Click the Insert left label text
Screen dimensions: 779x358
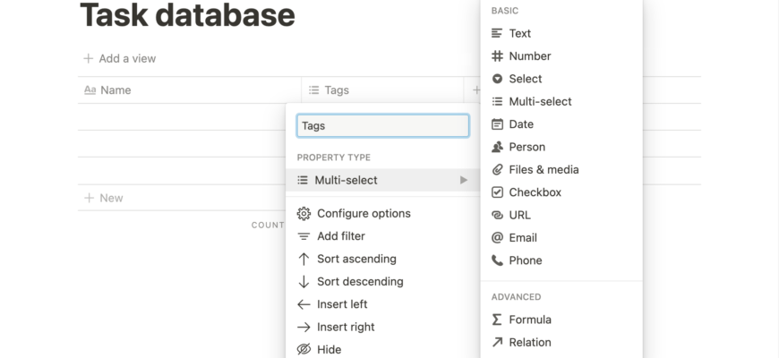point(342,304)
